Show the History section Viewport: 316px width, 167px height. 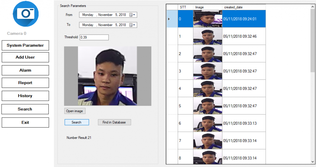tap(25, 96)
